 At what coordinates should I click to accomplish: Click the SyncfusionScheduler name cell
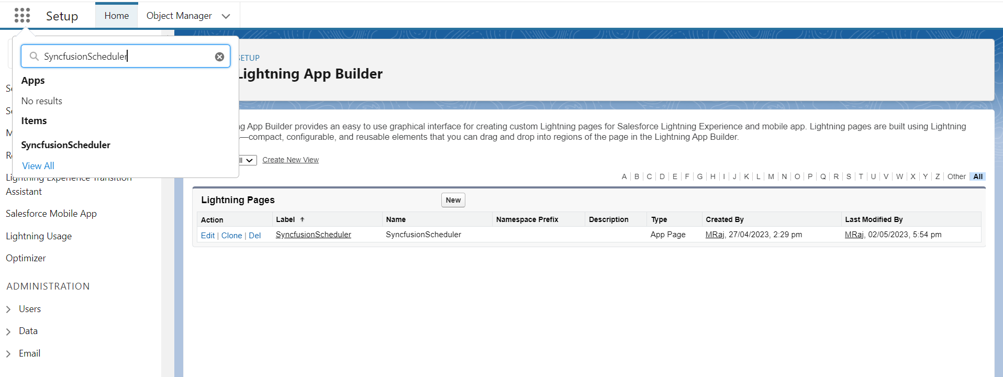coord(424,235)
